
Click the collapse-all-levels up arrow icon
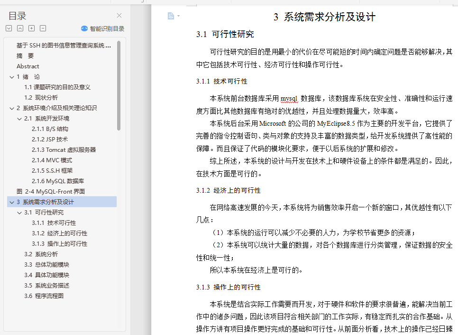pyautogui.click(x=20, y=28)
